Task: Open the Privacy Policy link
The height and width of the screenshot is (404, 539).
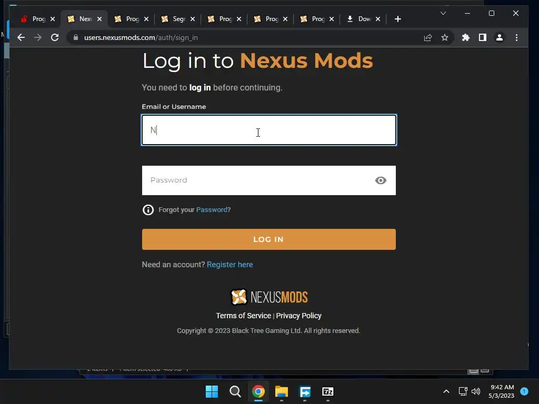Action: 299,316
